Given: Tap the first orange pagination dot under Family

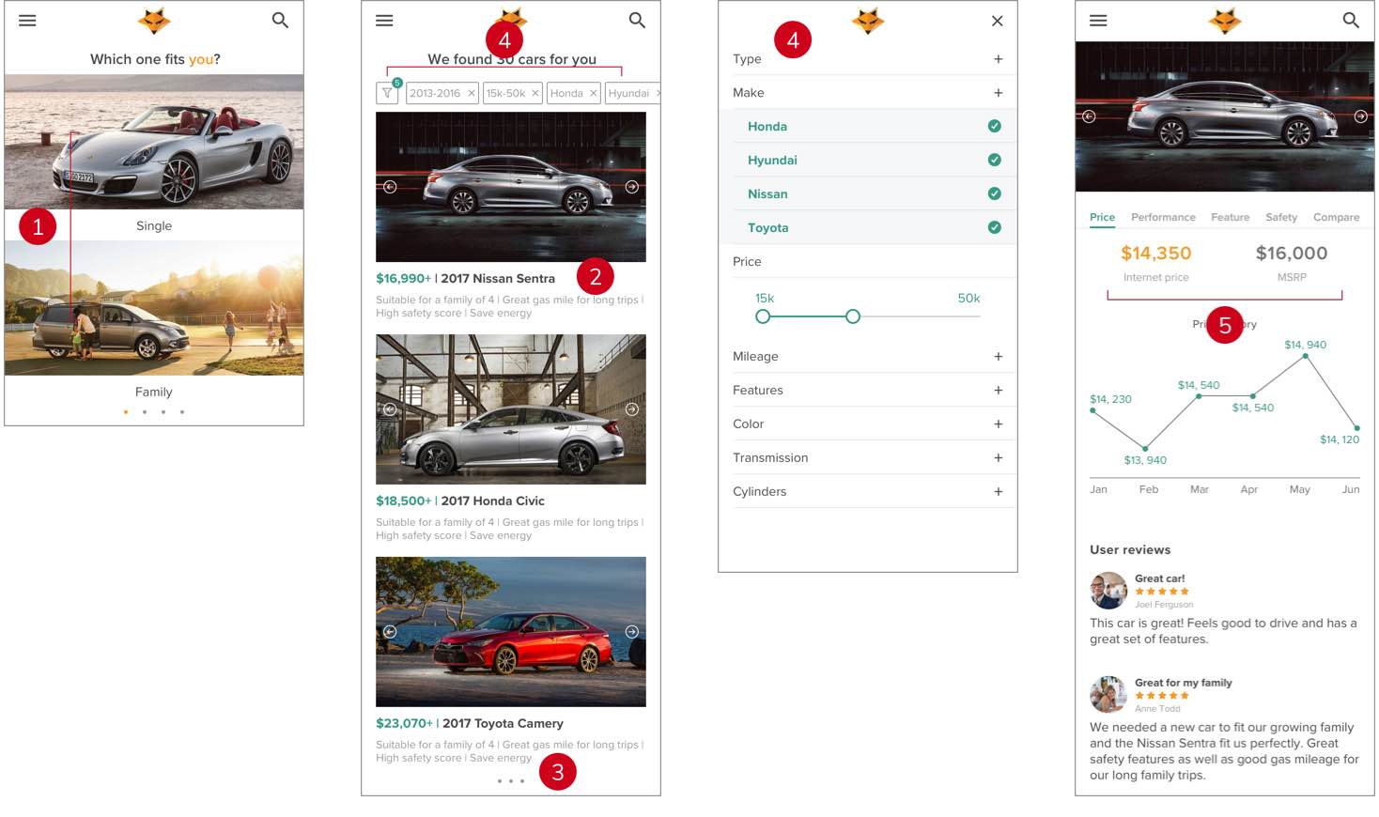Looking at the screenshot, I should 126,411.
